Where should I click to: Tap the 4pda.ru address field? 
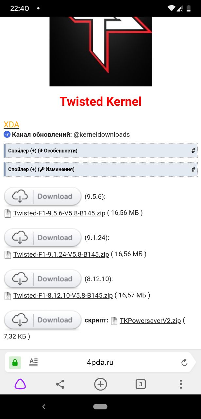[x=100, y=362]
